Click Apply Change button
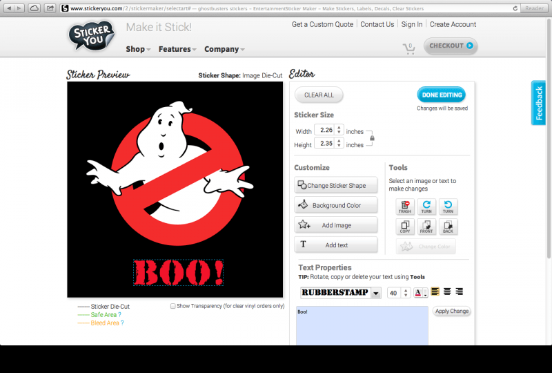This screenshot has height=373, width=552. pos(452,311)
